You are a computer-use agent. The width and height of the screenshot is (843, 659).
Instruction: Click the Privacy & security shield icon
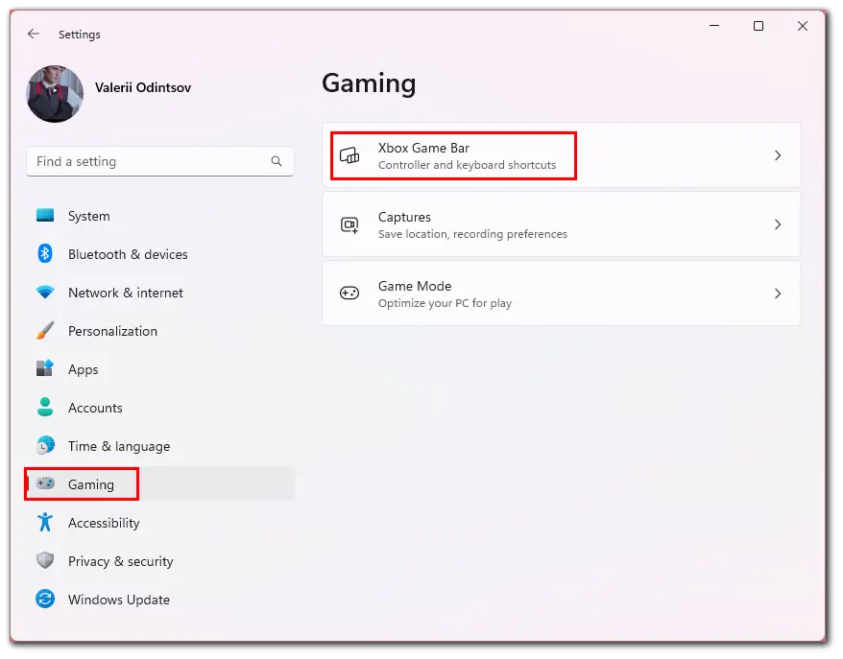pos(45,560)
